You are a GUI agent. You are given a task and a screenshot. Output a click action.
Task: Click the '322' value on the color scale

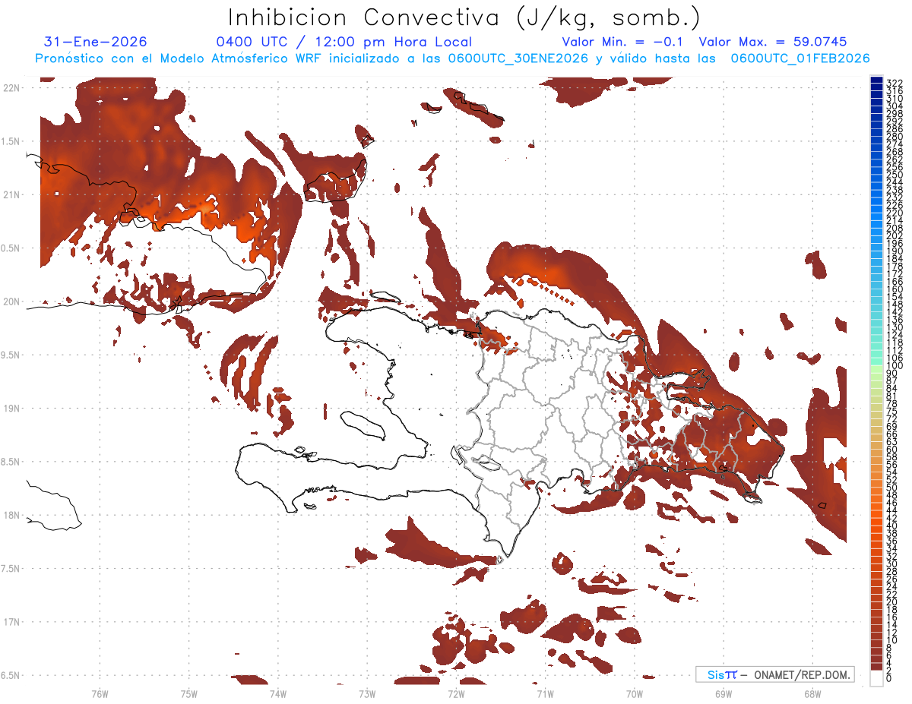pos(895,83)
